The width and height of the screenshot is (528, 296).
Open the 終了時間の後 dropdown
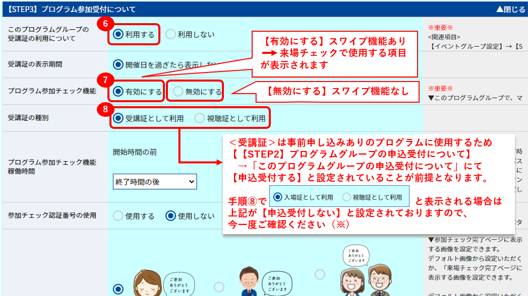[x=154, y=182]
